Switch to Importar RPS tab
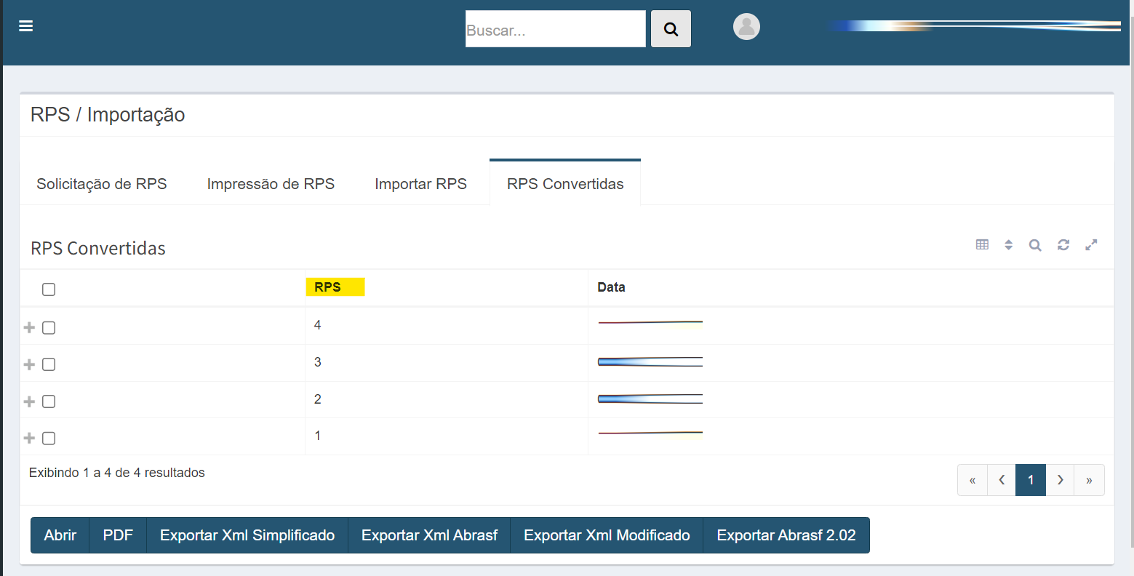 click(420, 184)
